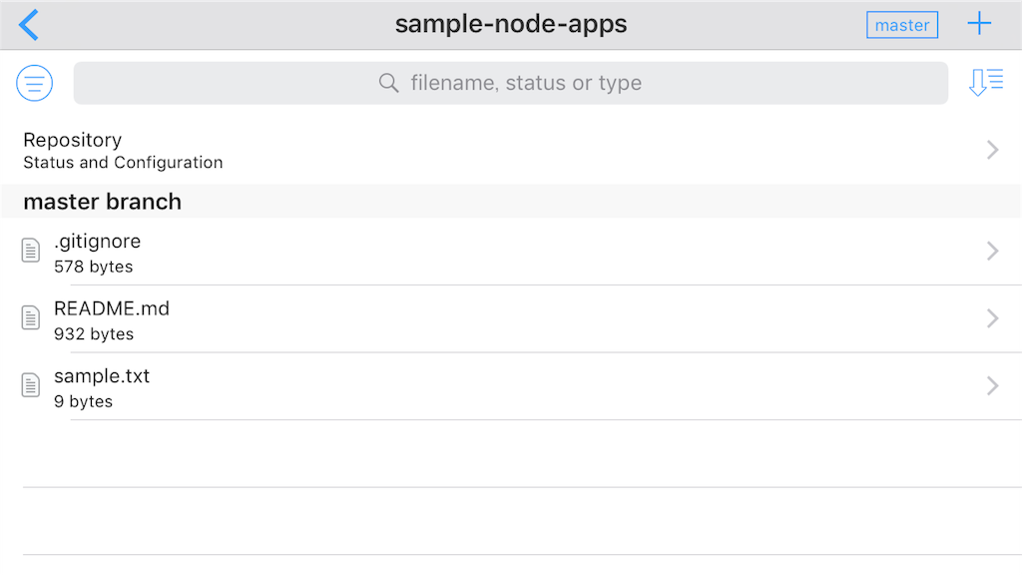Select the master branch section header
This screenshot has height=575, width=1022.
[103, 202]
